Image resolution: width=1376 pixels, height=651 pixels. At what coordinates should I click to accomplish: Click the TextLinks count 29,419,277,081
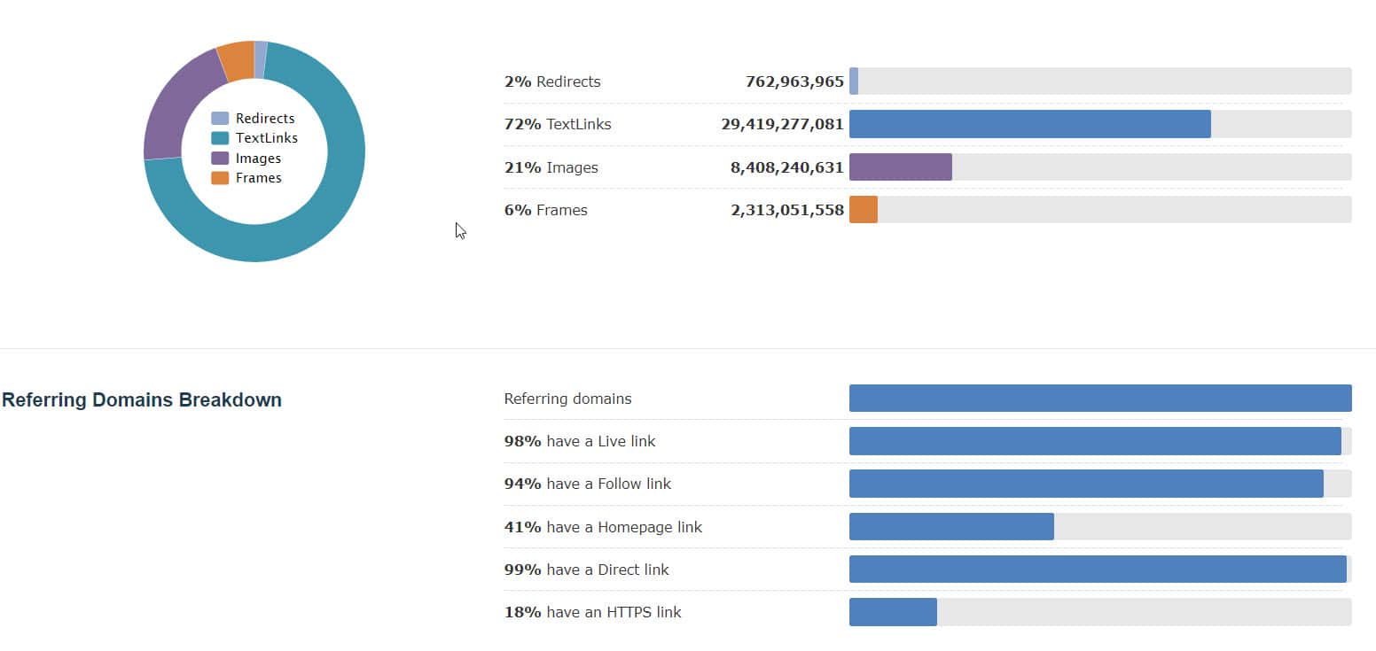coord(782,124)
